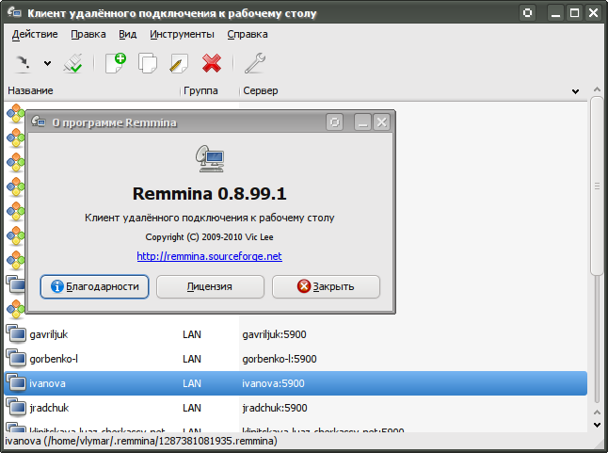
Task: Maximize the main Remmina window
Action: [575, 13]
